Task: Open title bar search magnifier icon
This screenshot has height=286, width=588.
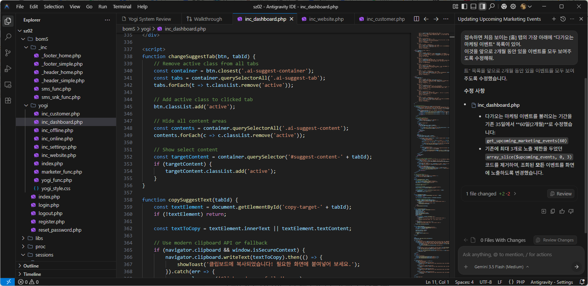Action: (x=492, y=6)
